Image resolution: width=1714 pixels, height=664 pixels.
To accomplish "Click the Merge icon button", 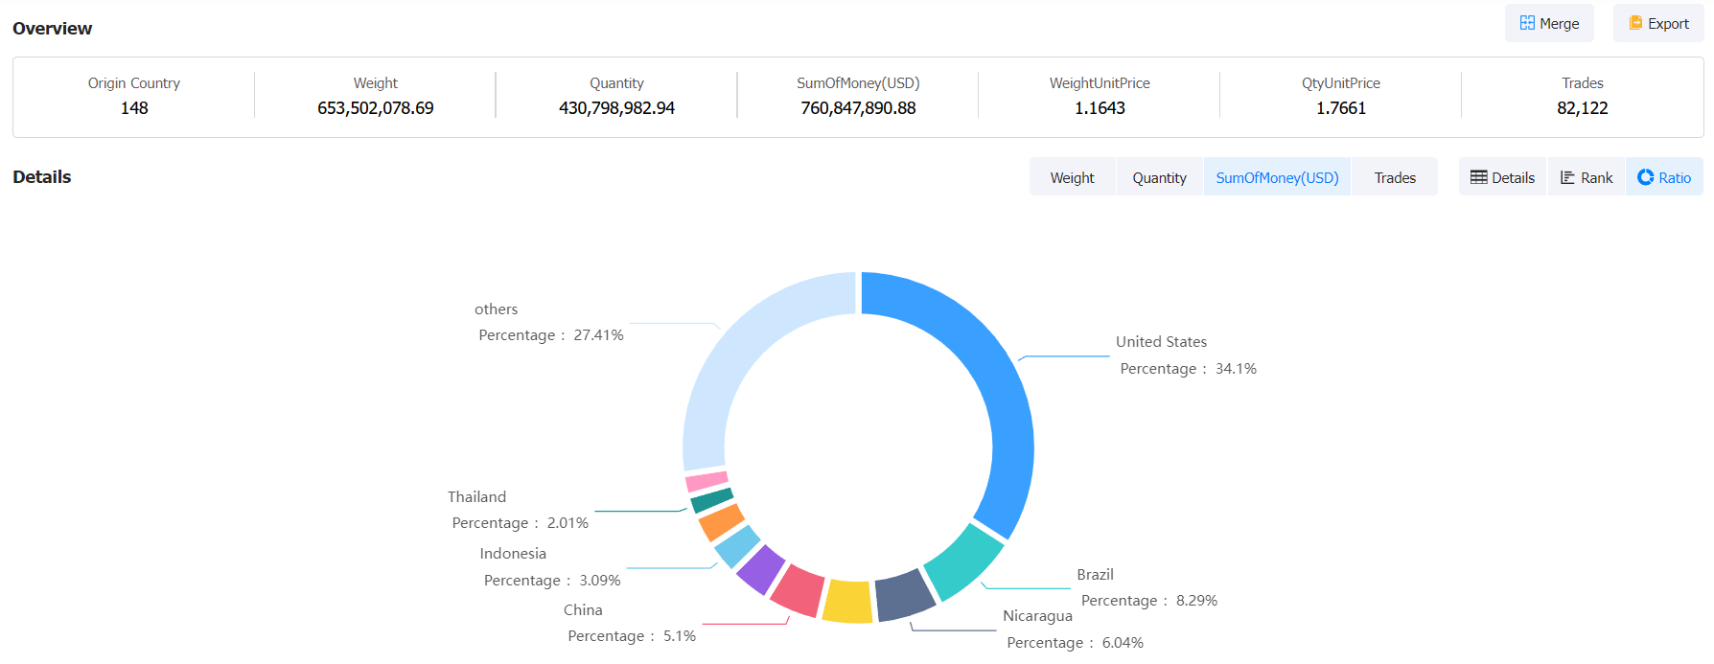I will (1548, 24).
